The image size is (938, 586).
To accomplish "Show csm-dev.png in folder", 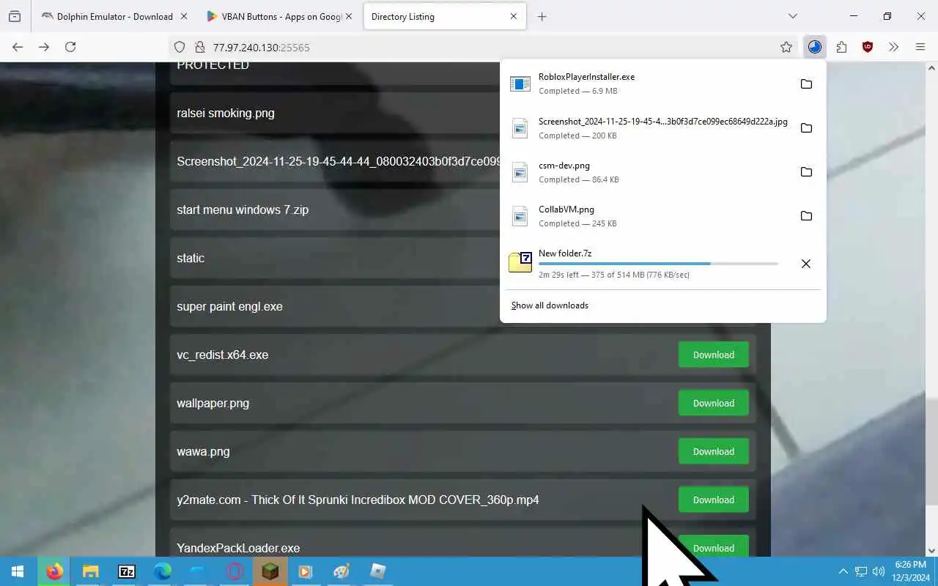I will (806, 171).
